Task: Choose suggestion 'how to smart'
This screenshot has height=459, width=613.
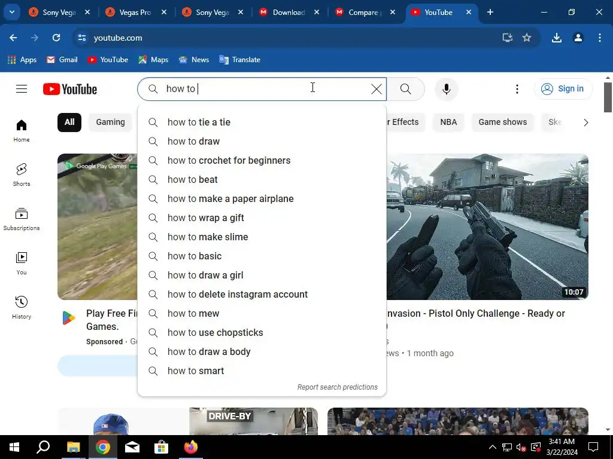Action: point(262,371)
